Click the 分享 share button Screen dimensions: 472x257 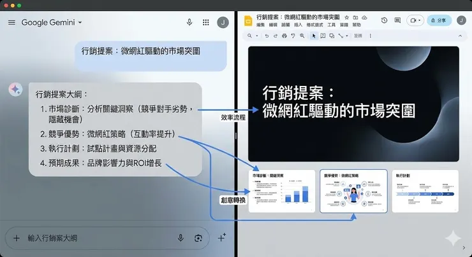pyautogui.click(x=439, y=20)
